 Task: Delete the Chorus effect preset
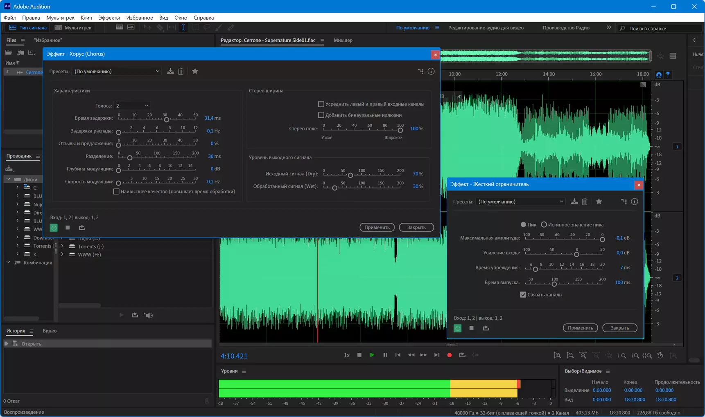click(x=181, y=71)
